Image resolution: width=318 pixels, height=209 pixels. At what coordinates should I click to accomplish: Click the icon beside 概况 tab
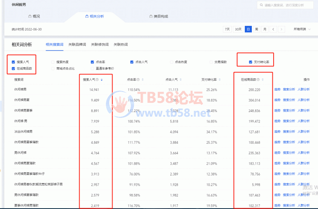[30, 16]
